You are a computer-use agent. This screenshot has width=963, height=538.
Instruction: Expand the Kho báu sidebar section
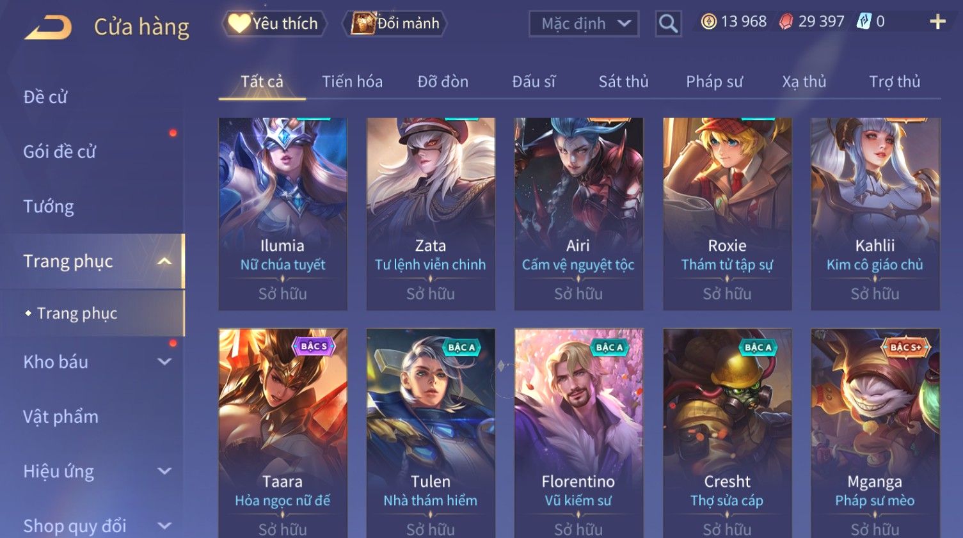tap(164, 361)
